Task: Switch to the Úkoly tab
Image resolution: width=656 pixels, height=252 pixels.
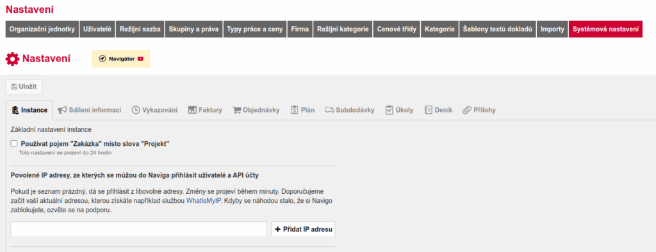Action: (400, 110)
